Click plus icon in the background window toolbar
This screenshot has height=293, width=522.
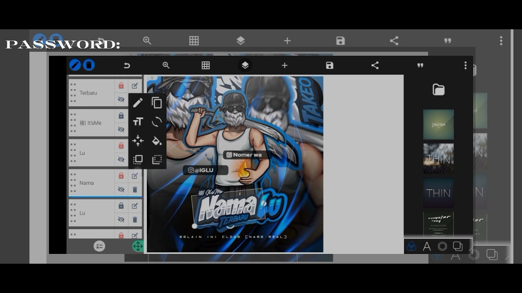pos(287,41)
